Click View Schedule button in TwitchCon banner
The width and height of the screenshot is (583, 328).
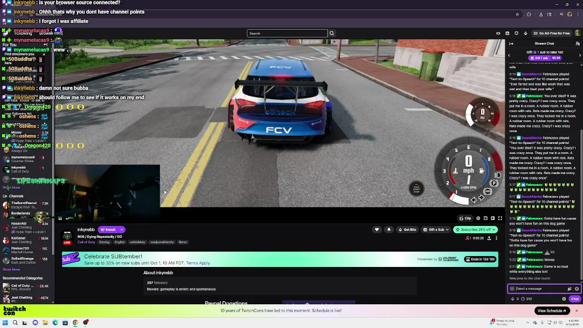(x=552, y=311)
